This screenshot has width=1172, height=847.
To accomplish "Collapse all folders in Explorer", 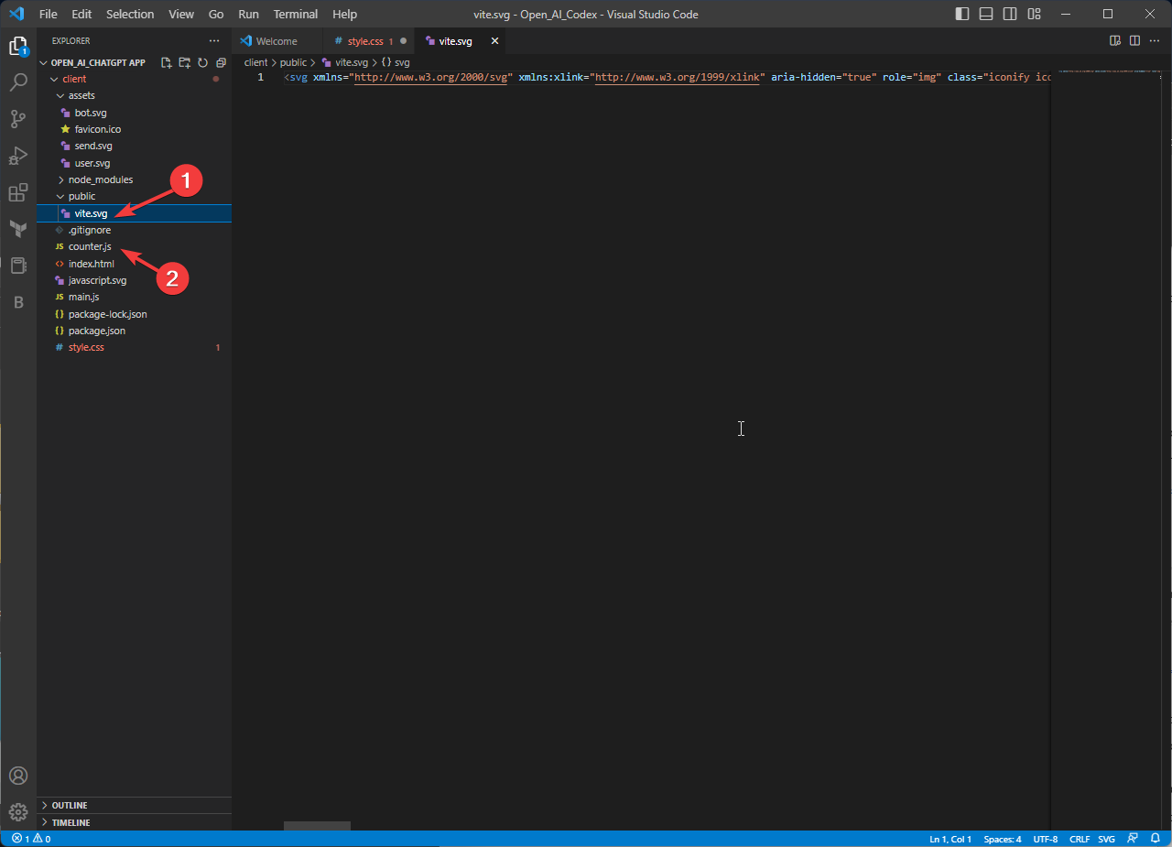I will click(x=221, y=62).
